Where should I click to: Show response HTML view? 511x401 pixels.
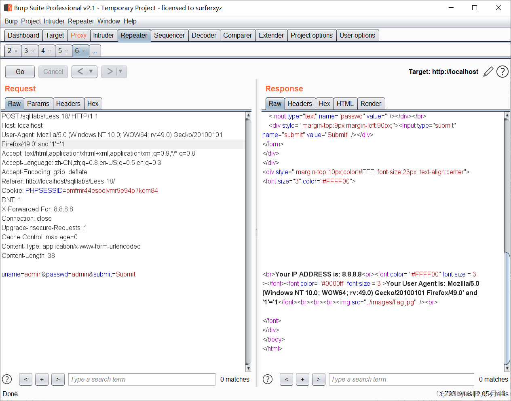[345, 104]
